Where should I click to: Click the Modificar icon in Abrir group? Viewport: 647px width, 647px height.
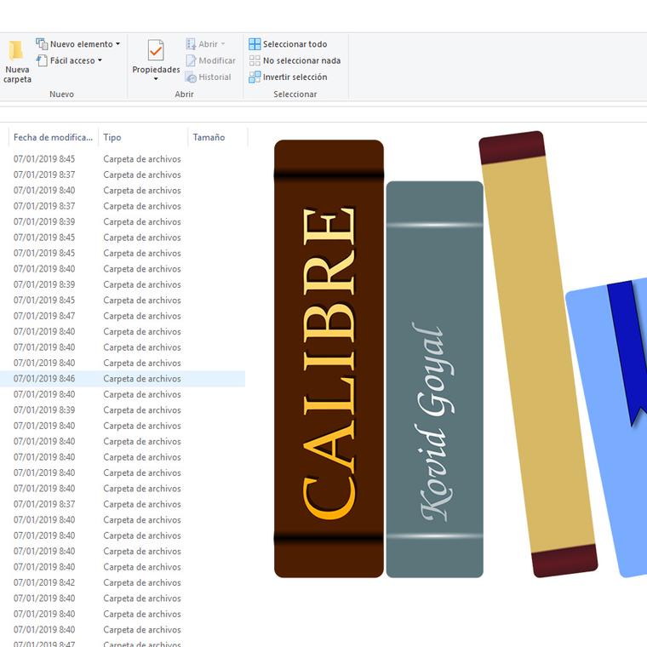pos(192,60)
